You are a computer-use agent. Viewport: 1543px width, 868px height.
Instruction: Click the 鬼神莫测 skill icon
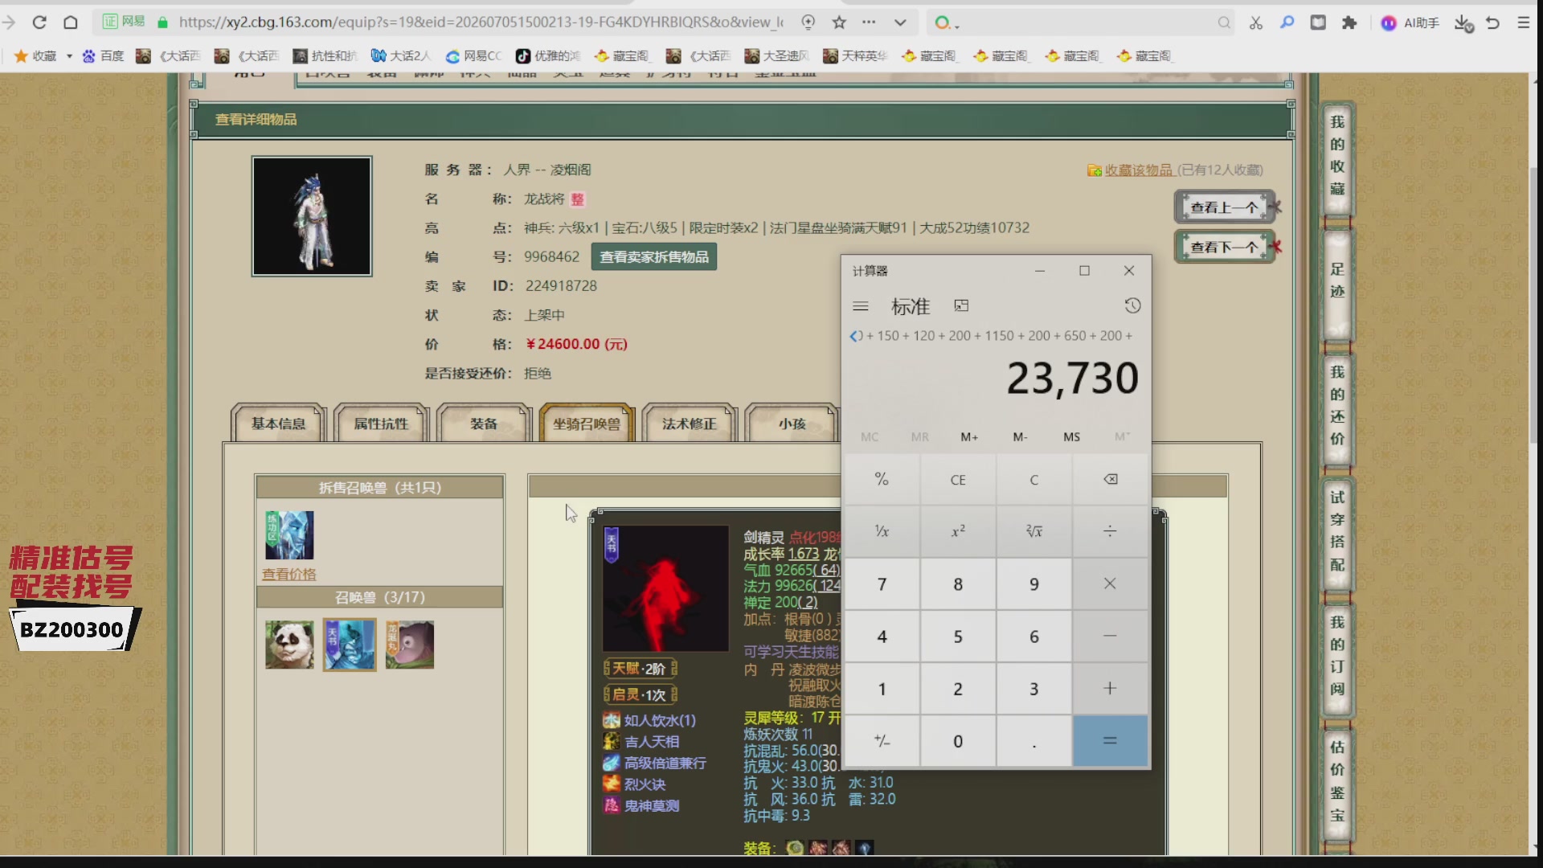[x=612, y=805]
